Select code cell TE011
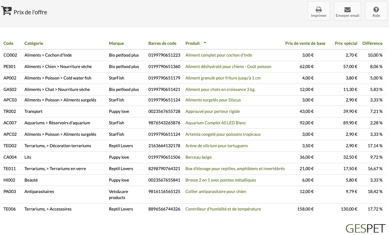389x235 pixels. pos(10,169)
